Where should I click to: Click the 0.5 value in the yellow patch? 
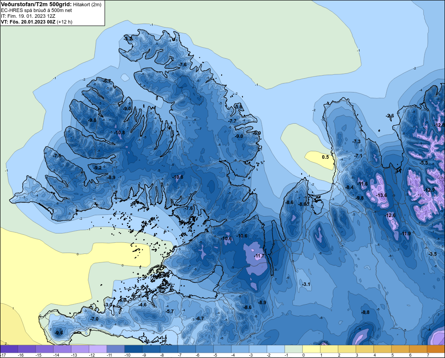325,157
